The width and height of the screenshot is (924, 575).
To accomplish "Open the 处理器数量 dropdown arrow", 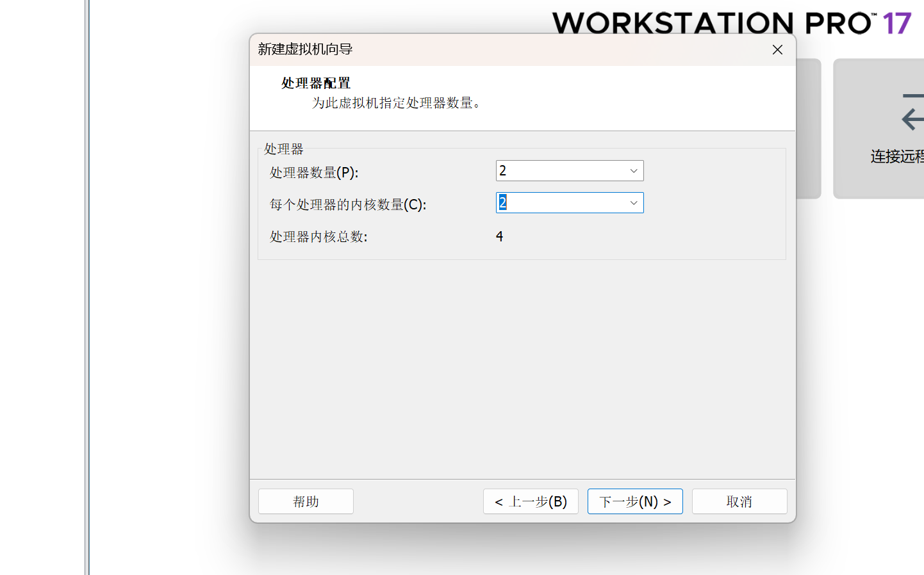I will click(633, 171).
